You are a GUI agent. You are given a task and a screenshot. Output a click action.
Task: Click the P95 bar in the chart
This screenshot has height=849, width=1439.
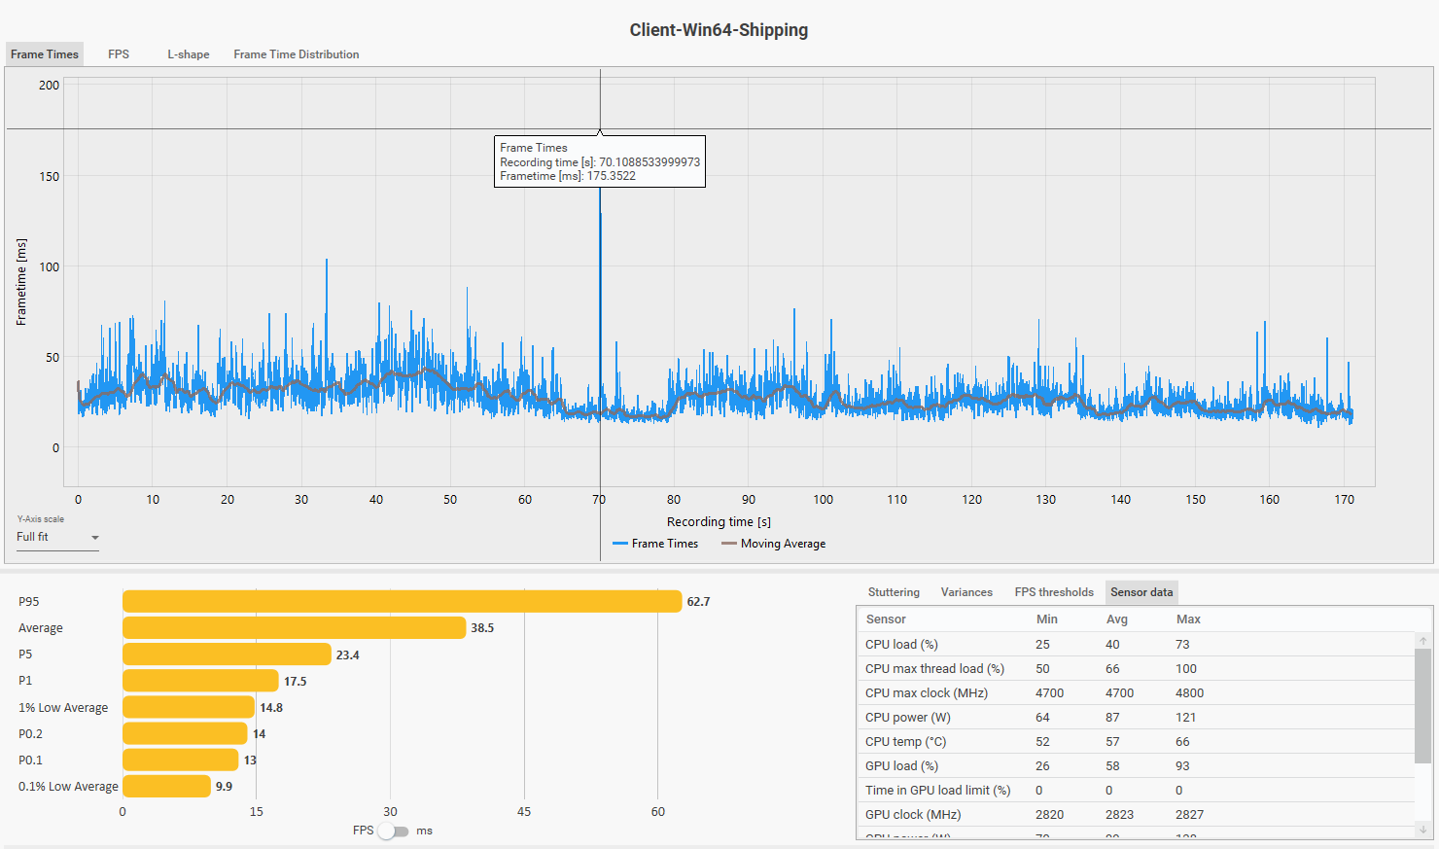(402, 602)
